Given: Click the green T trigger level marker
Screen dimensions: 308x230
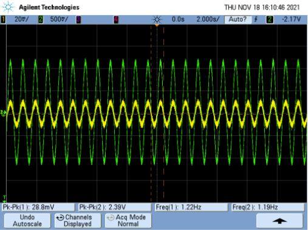Looking at the screenshot, I should click(x=4, y=198).
